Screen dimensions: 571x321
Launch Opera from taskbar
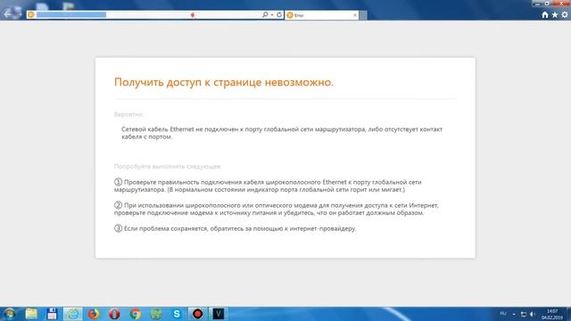pos(114,314)
